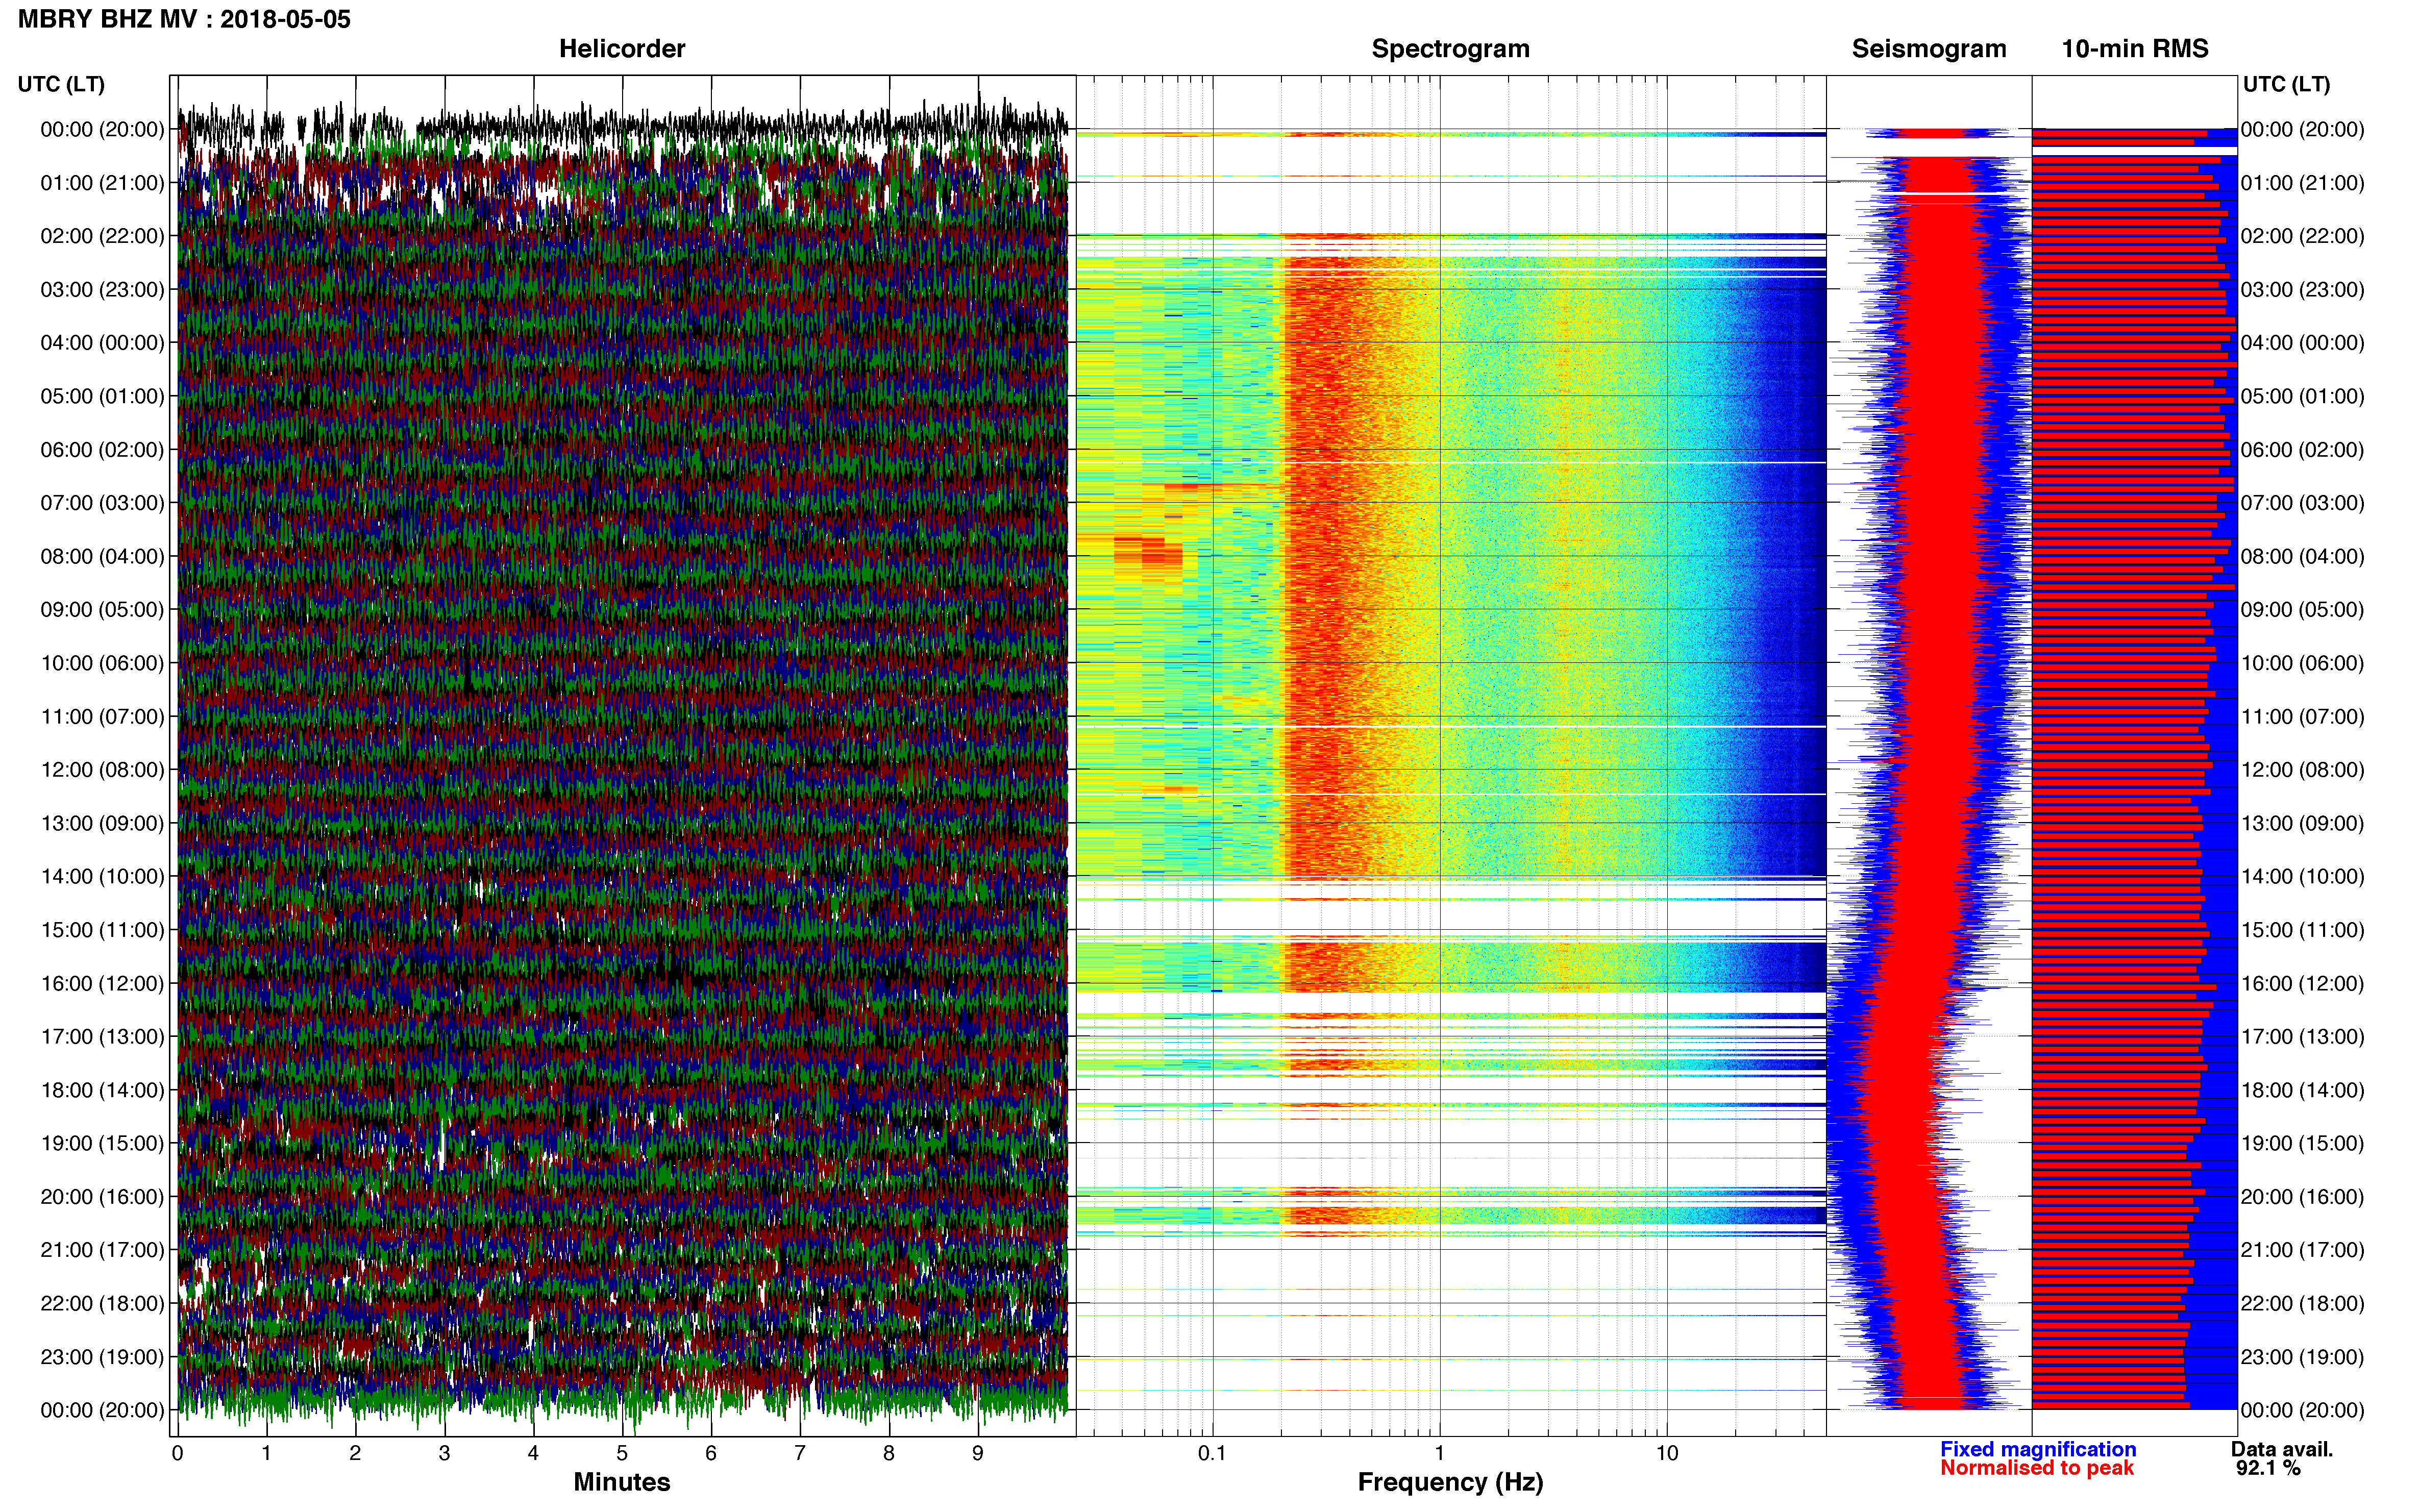
Task: Click left time label '03:00 (23:00)'
Action: [102, 290]
